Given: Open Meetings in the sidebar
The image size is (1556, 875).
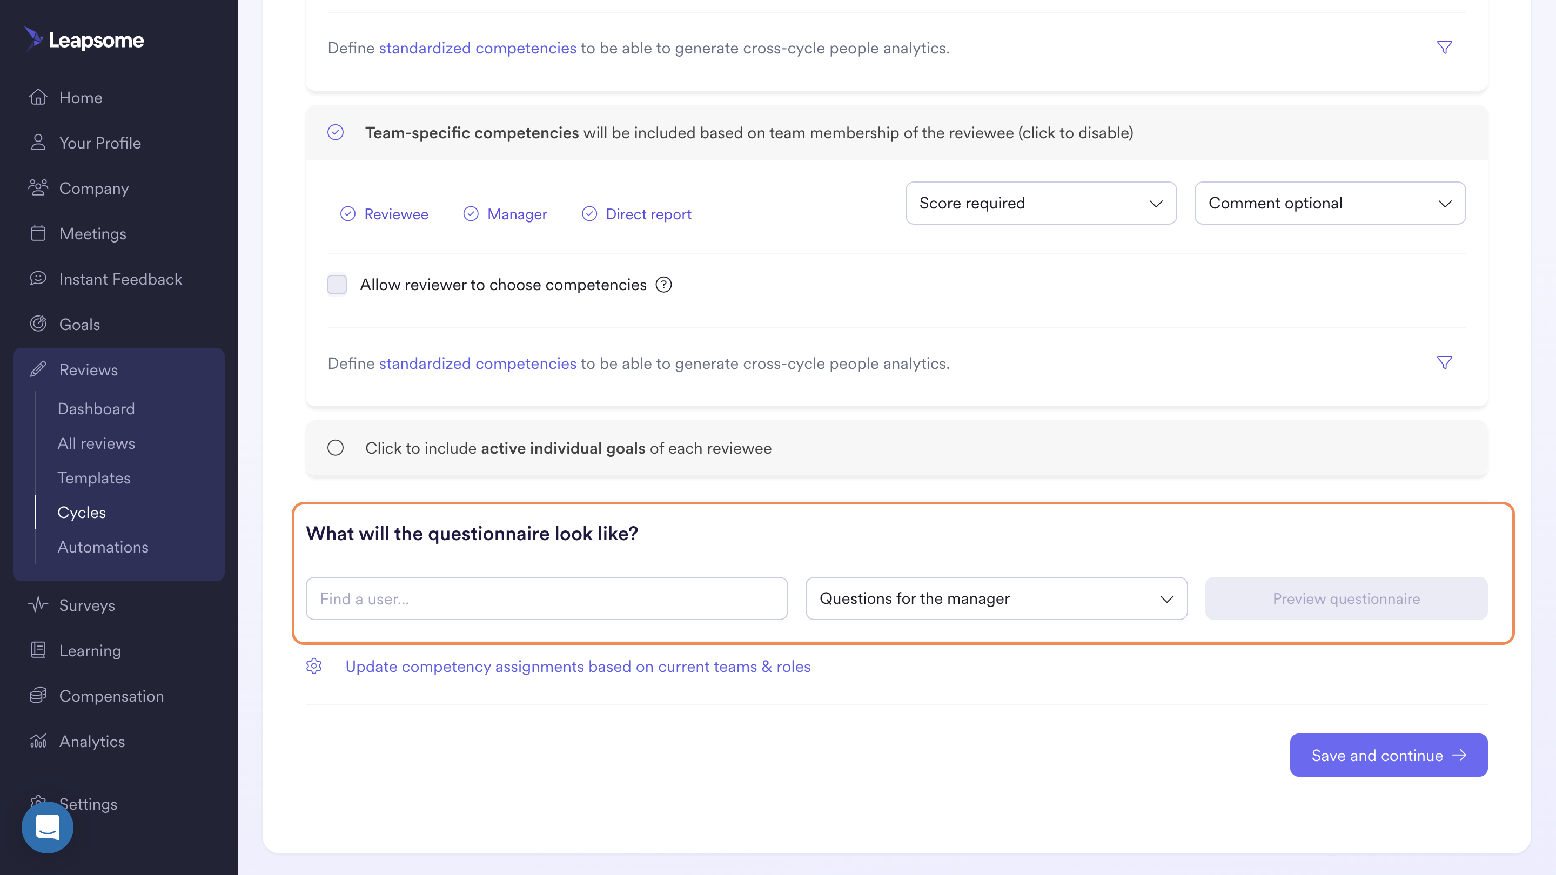Looking at the screenshot, I should (x=93, y=233).
